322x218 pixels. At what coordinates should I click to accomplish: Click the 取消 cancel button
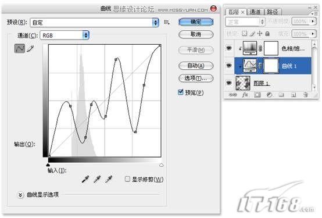196,34
